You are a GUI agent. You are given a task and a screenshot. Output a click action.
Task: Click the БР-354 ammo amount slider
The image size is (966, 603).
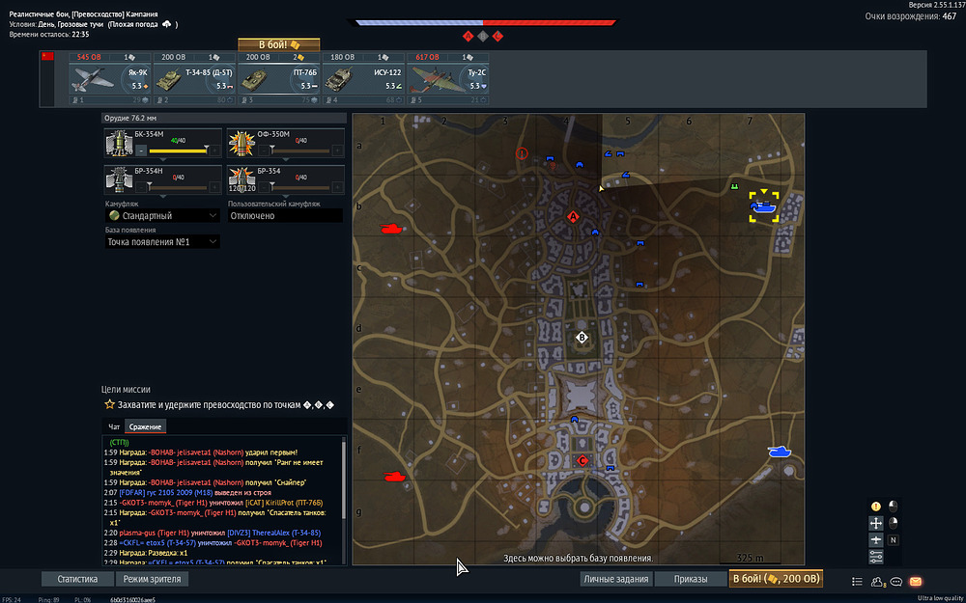coord(300,187)
